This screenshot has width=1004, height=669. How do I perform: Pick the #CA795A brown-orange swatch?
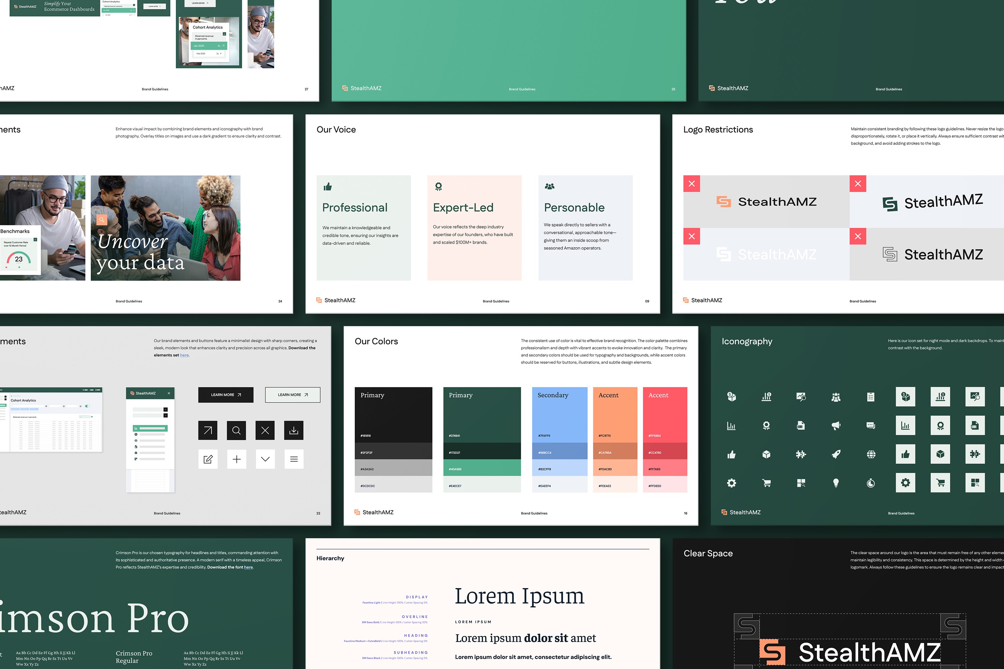point(615,451)
